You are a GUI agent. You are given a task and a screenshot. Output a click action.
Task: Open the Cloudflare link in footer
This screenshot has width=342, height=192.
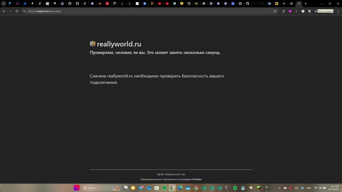pos(197,179)
